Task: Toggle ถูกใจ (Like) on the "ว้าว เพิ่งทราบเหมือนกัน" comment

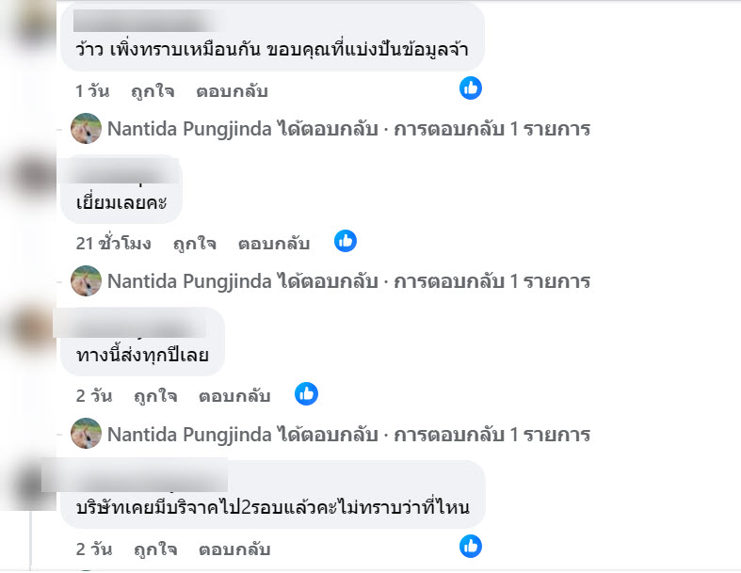Action: click(x=153, y=91)
